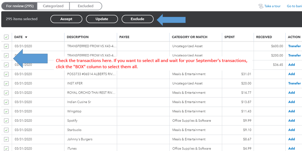Open Meals & Entertainment category for Wingstop

tap(189, 111)
